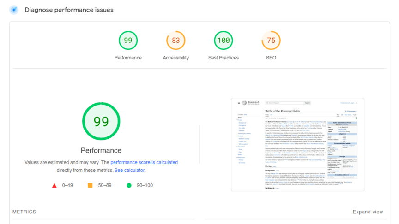Viewport: 399px width, 224px height.
Task: Click the large 99 Performance gauge
Action: pyautogui.click(x=101, y=122)
